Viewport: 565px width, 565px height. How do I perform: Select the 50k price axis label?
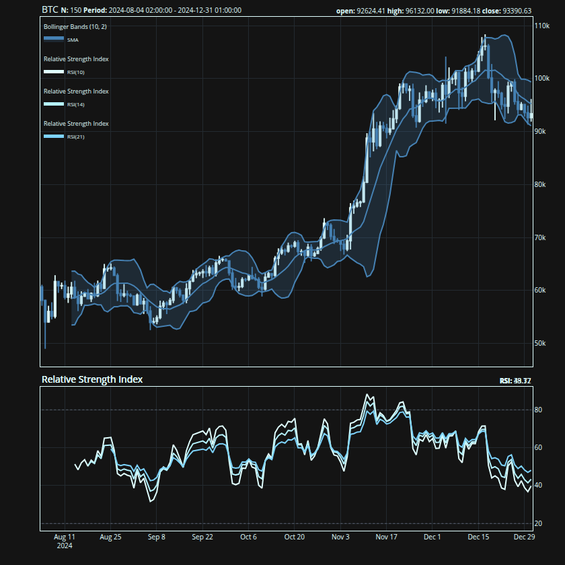[x=540, y=343]
